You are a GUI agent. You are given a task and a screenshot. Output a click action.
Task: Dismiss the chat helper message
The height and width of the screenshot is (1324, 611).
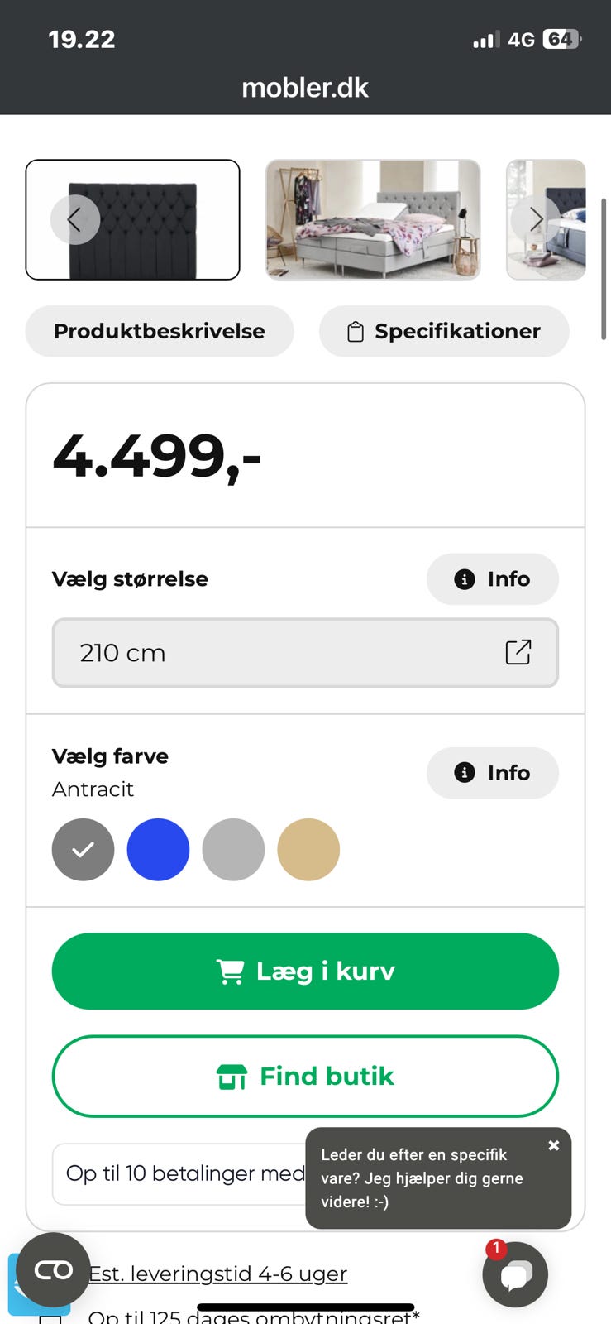[554, 1145]
